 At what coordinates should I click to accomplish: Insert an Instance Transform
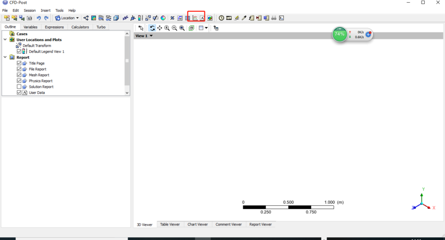tap(148, 18)
